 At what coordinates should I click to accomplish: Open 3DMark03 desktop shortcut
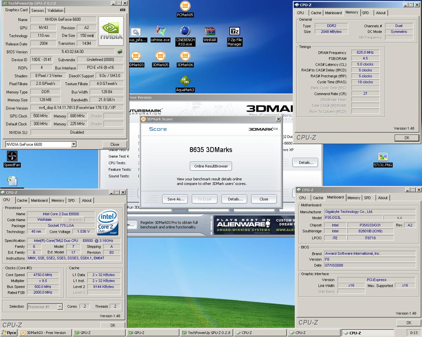[x=136, y=59]
